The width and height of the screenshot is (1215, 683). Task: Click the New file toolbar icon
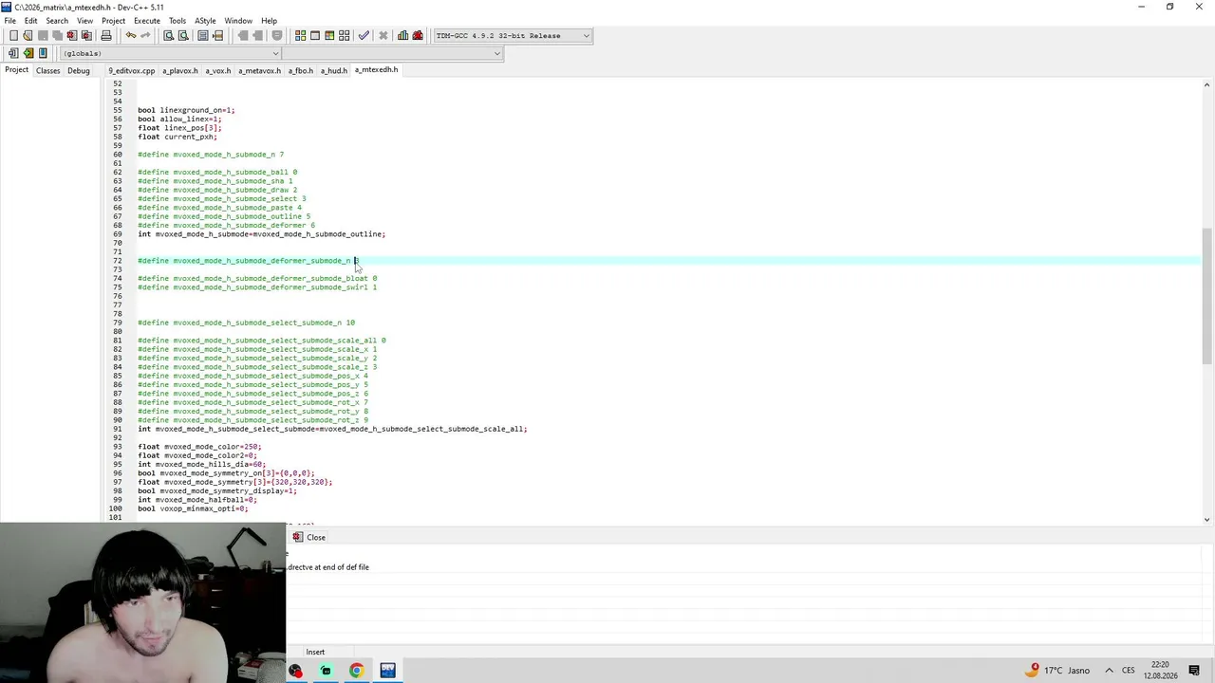[x=13, y=36]
